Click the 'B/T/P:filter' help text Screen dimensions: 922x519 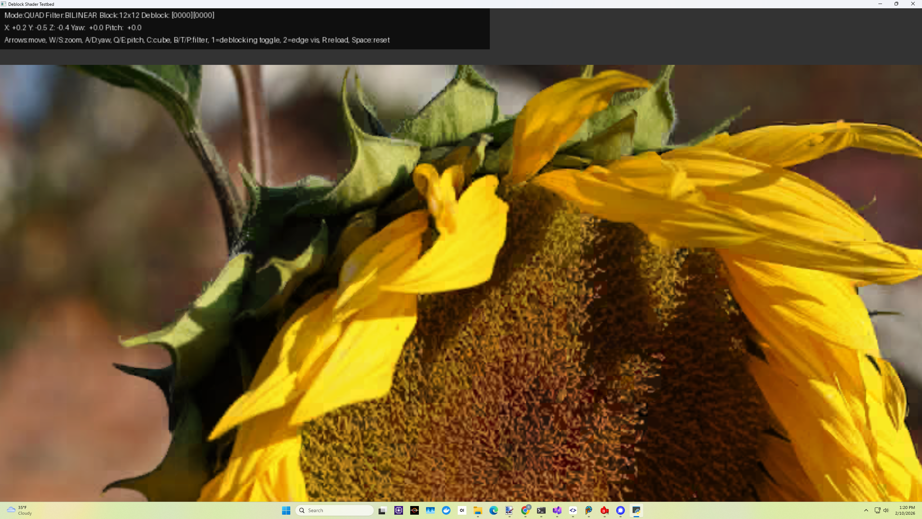click(191, 40)
